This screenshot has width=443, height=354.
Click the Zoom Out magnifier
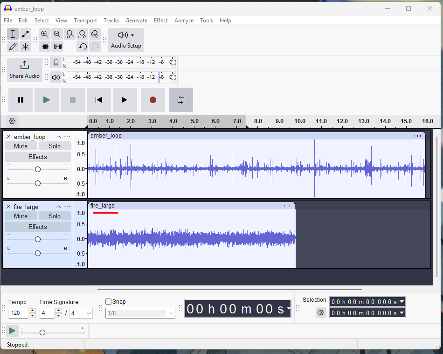click(x=57, y=34)
